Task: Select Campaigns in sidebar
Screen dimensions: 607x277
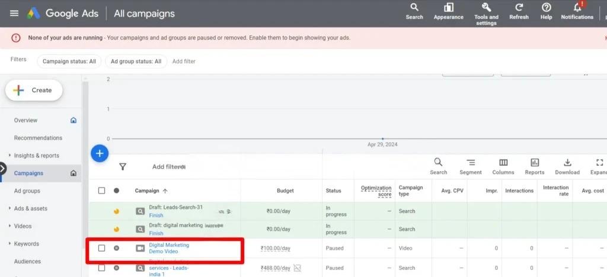Action: (x=28, y=173)
